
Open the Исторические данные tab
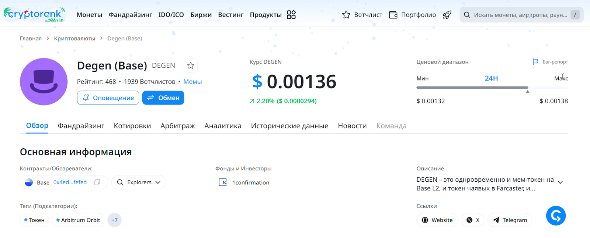(289, 126)
